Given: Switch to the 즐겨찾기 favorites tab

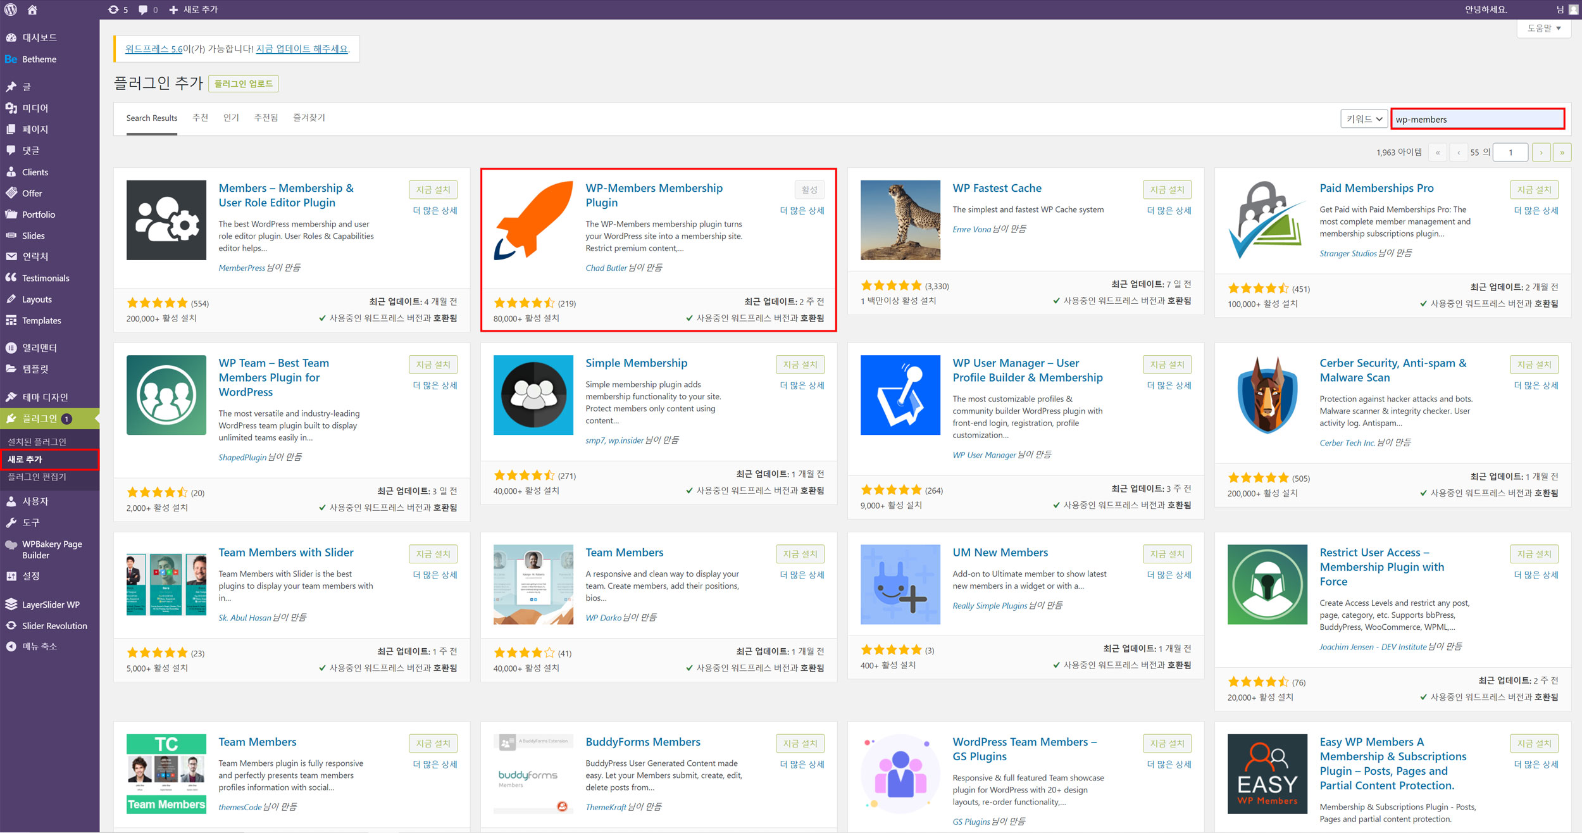Looking at the screenshot, I should 309,118.
